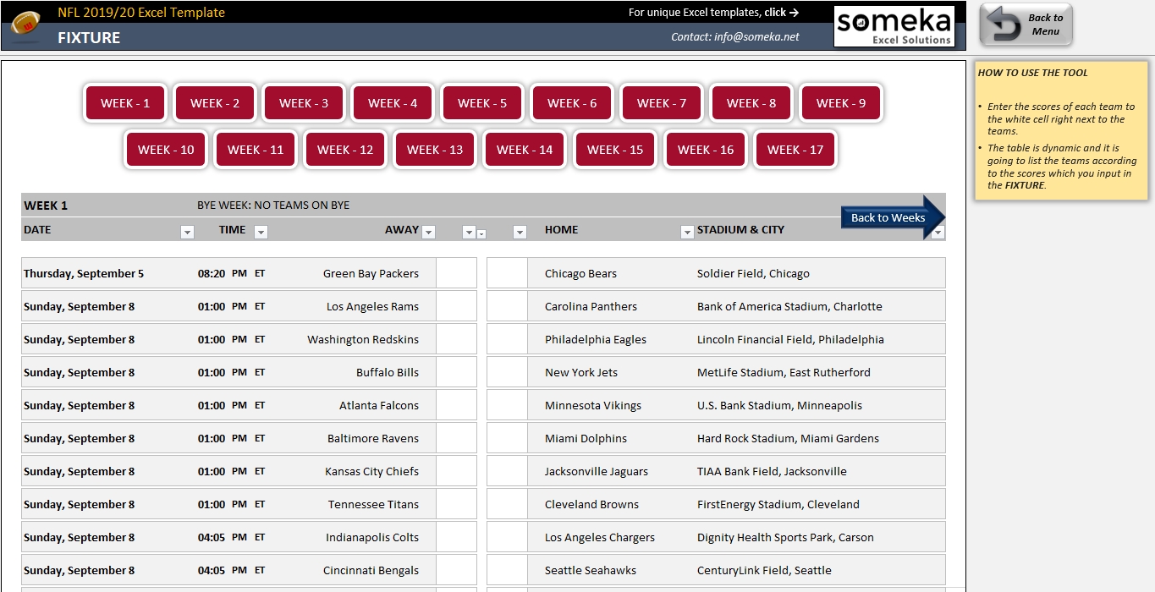Select the Indianapolis Colts score cell
Screen dimensions: 1155x592
[x=457, y=537]
